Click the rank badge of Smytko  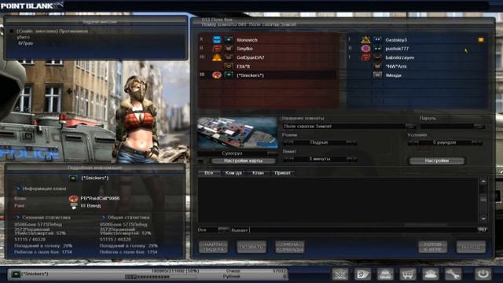(x=229, y=49)
